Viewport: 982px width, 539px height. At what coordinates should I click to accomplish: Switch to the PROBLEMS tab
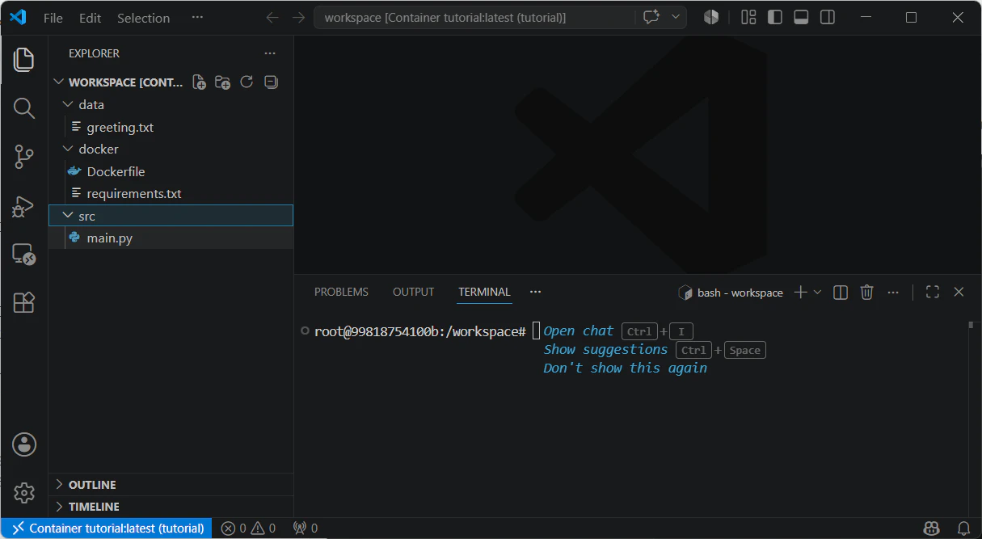pos(341,293)
